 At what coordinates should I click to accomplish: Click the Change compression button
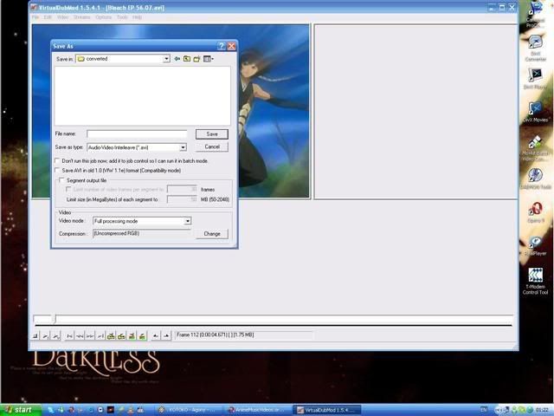[211, 233]
